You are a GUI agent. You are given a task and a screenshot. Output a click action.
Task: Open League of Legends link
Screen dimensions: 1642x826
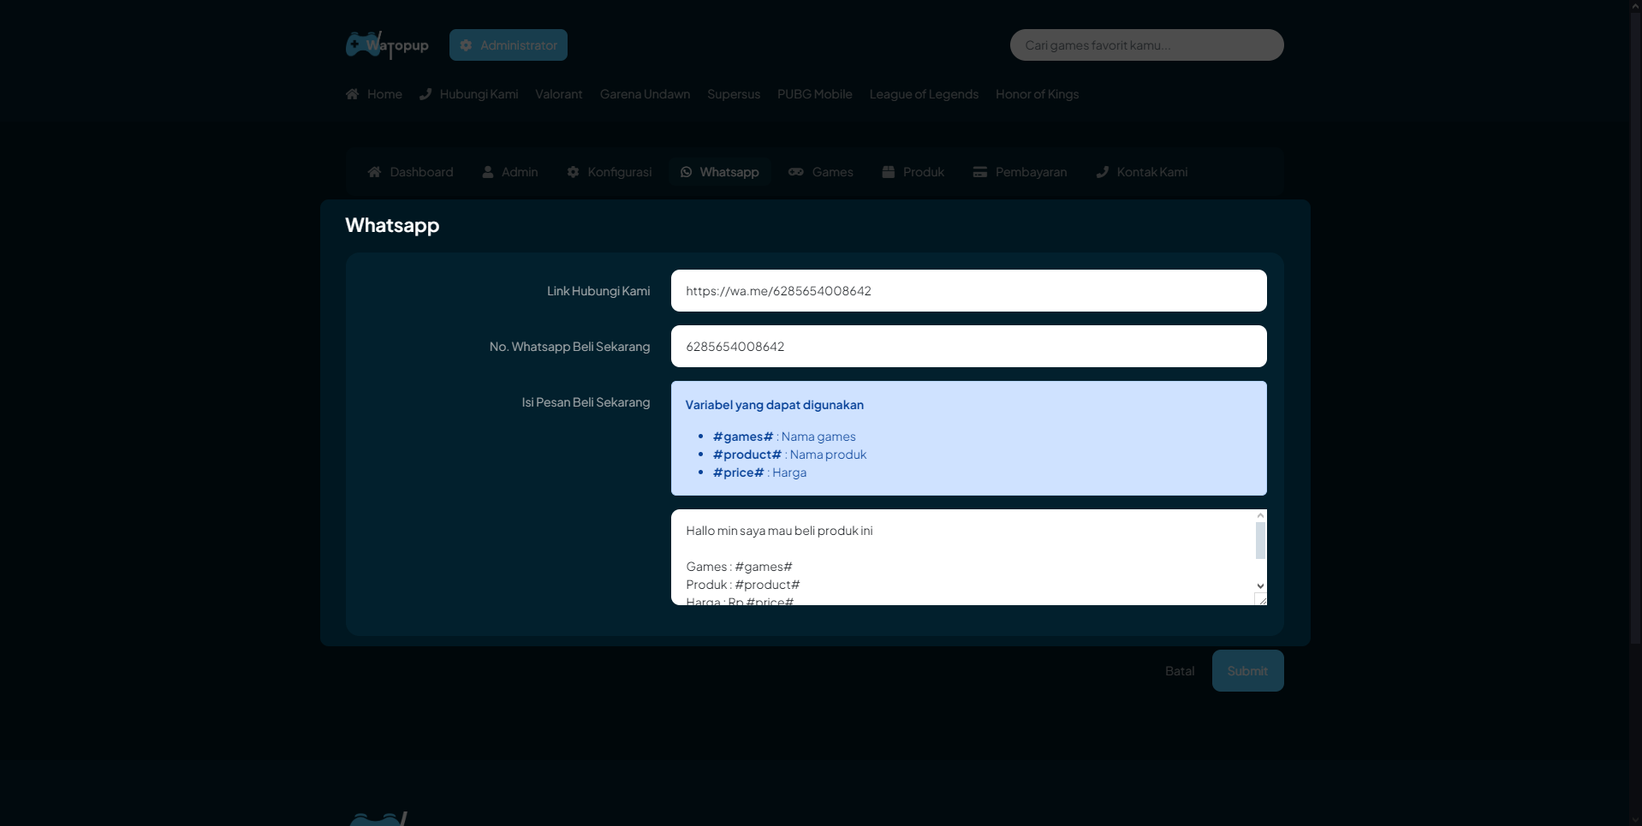pos(924,94)
